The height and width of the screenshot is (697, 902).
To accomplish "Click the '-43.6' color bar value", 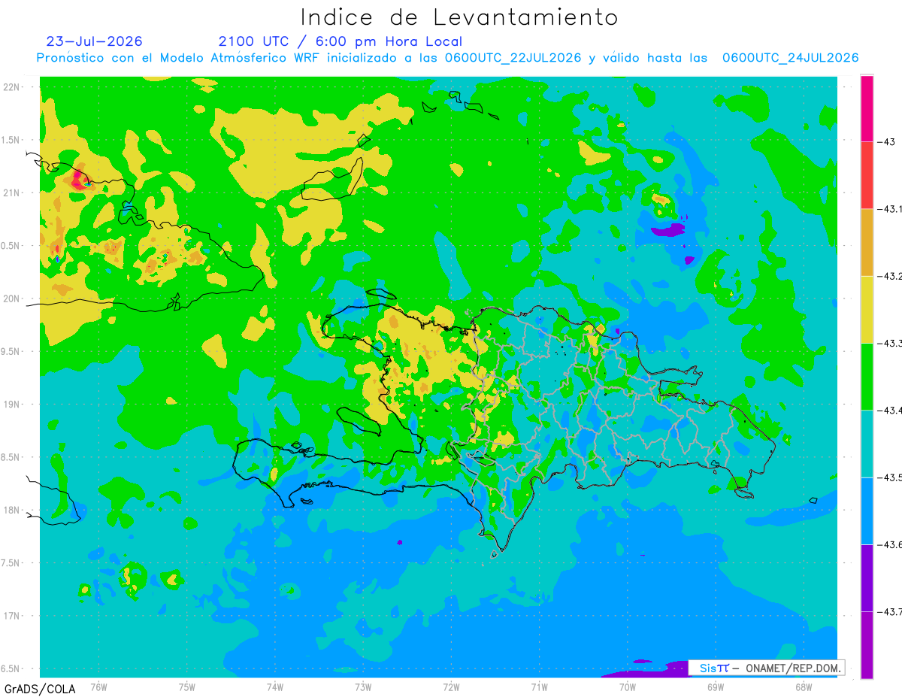I will click(x=889, y=544).
